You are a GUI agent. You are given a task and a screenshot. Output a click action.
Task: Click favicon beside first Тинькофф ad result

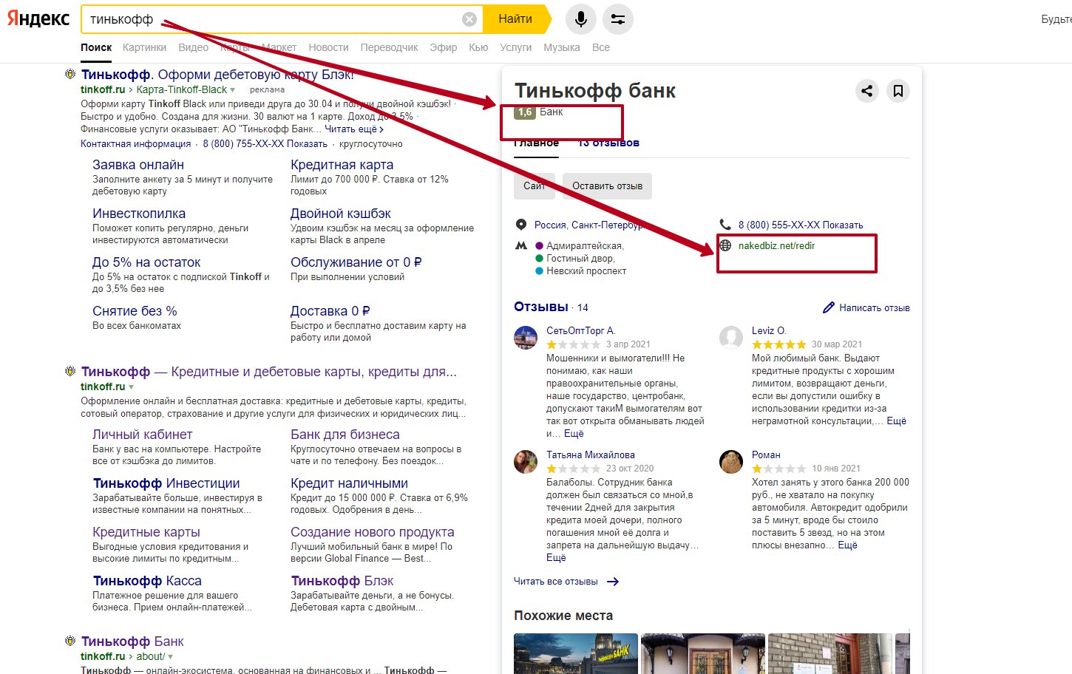70,74
